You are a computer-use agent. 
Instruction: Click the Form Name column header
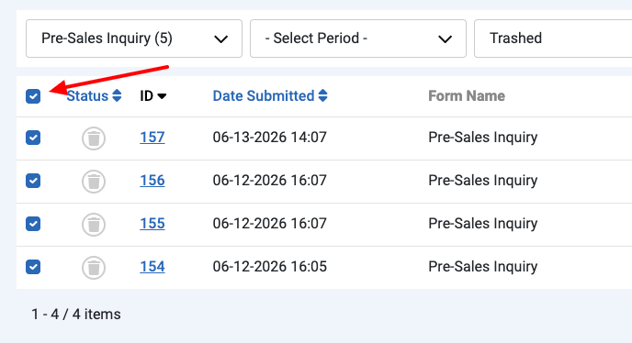[x=467, y=96]
